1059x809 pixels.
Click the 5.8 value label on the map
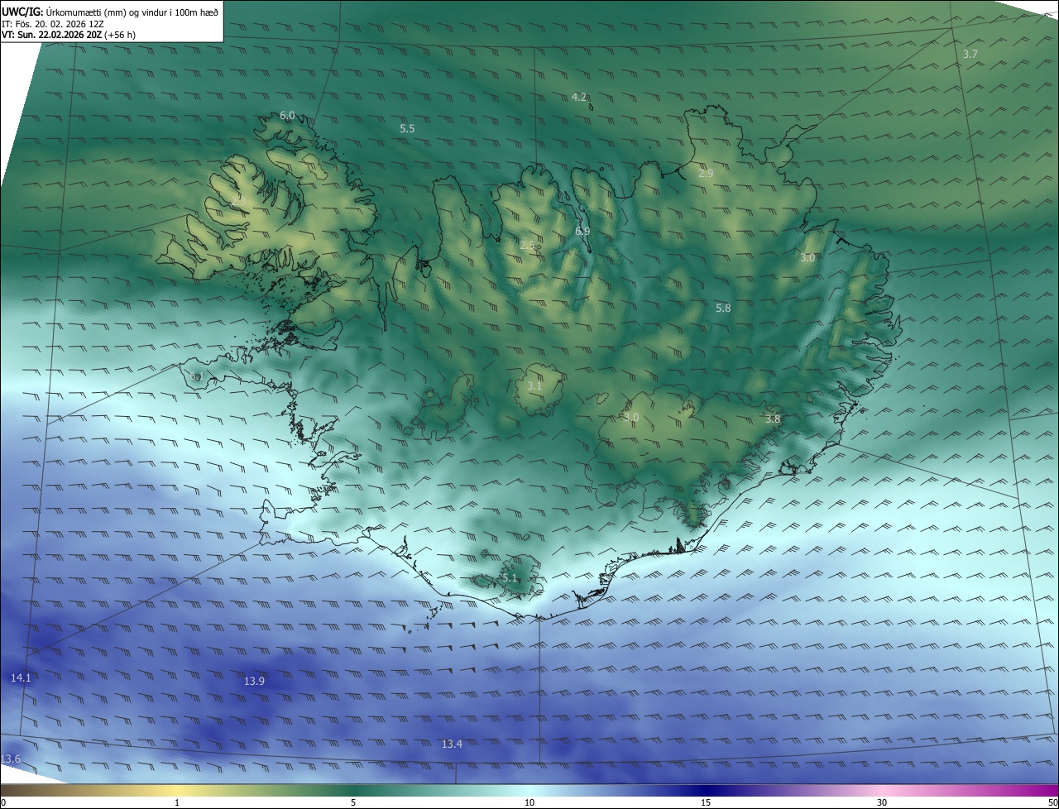(723, 309)
